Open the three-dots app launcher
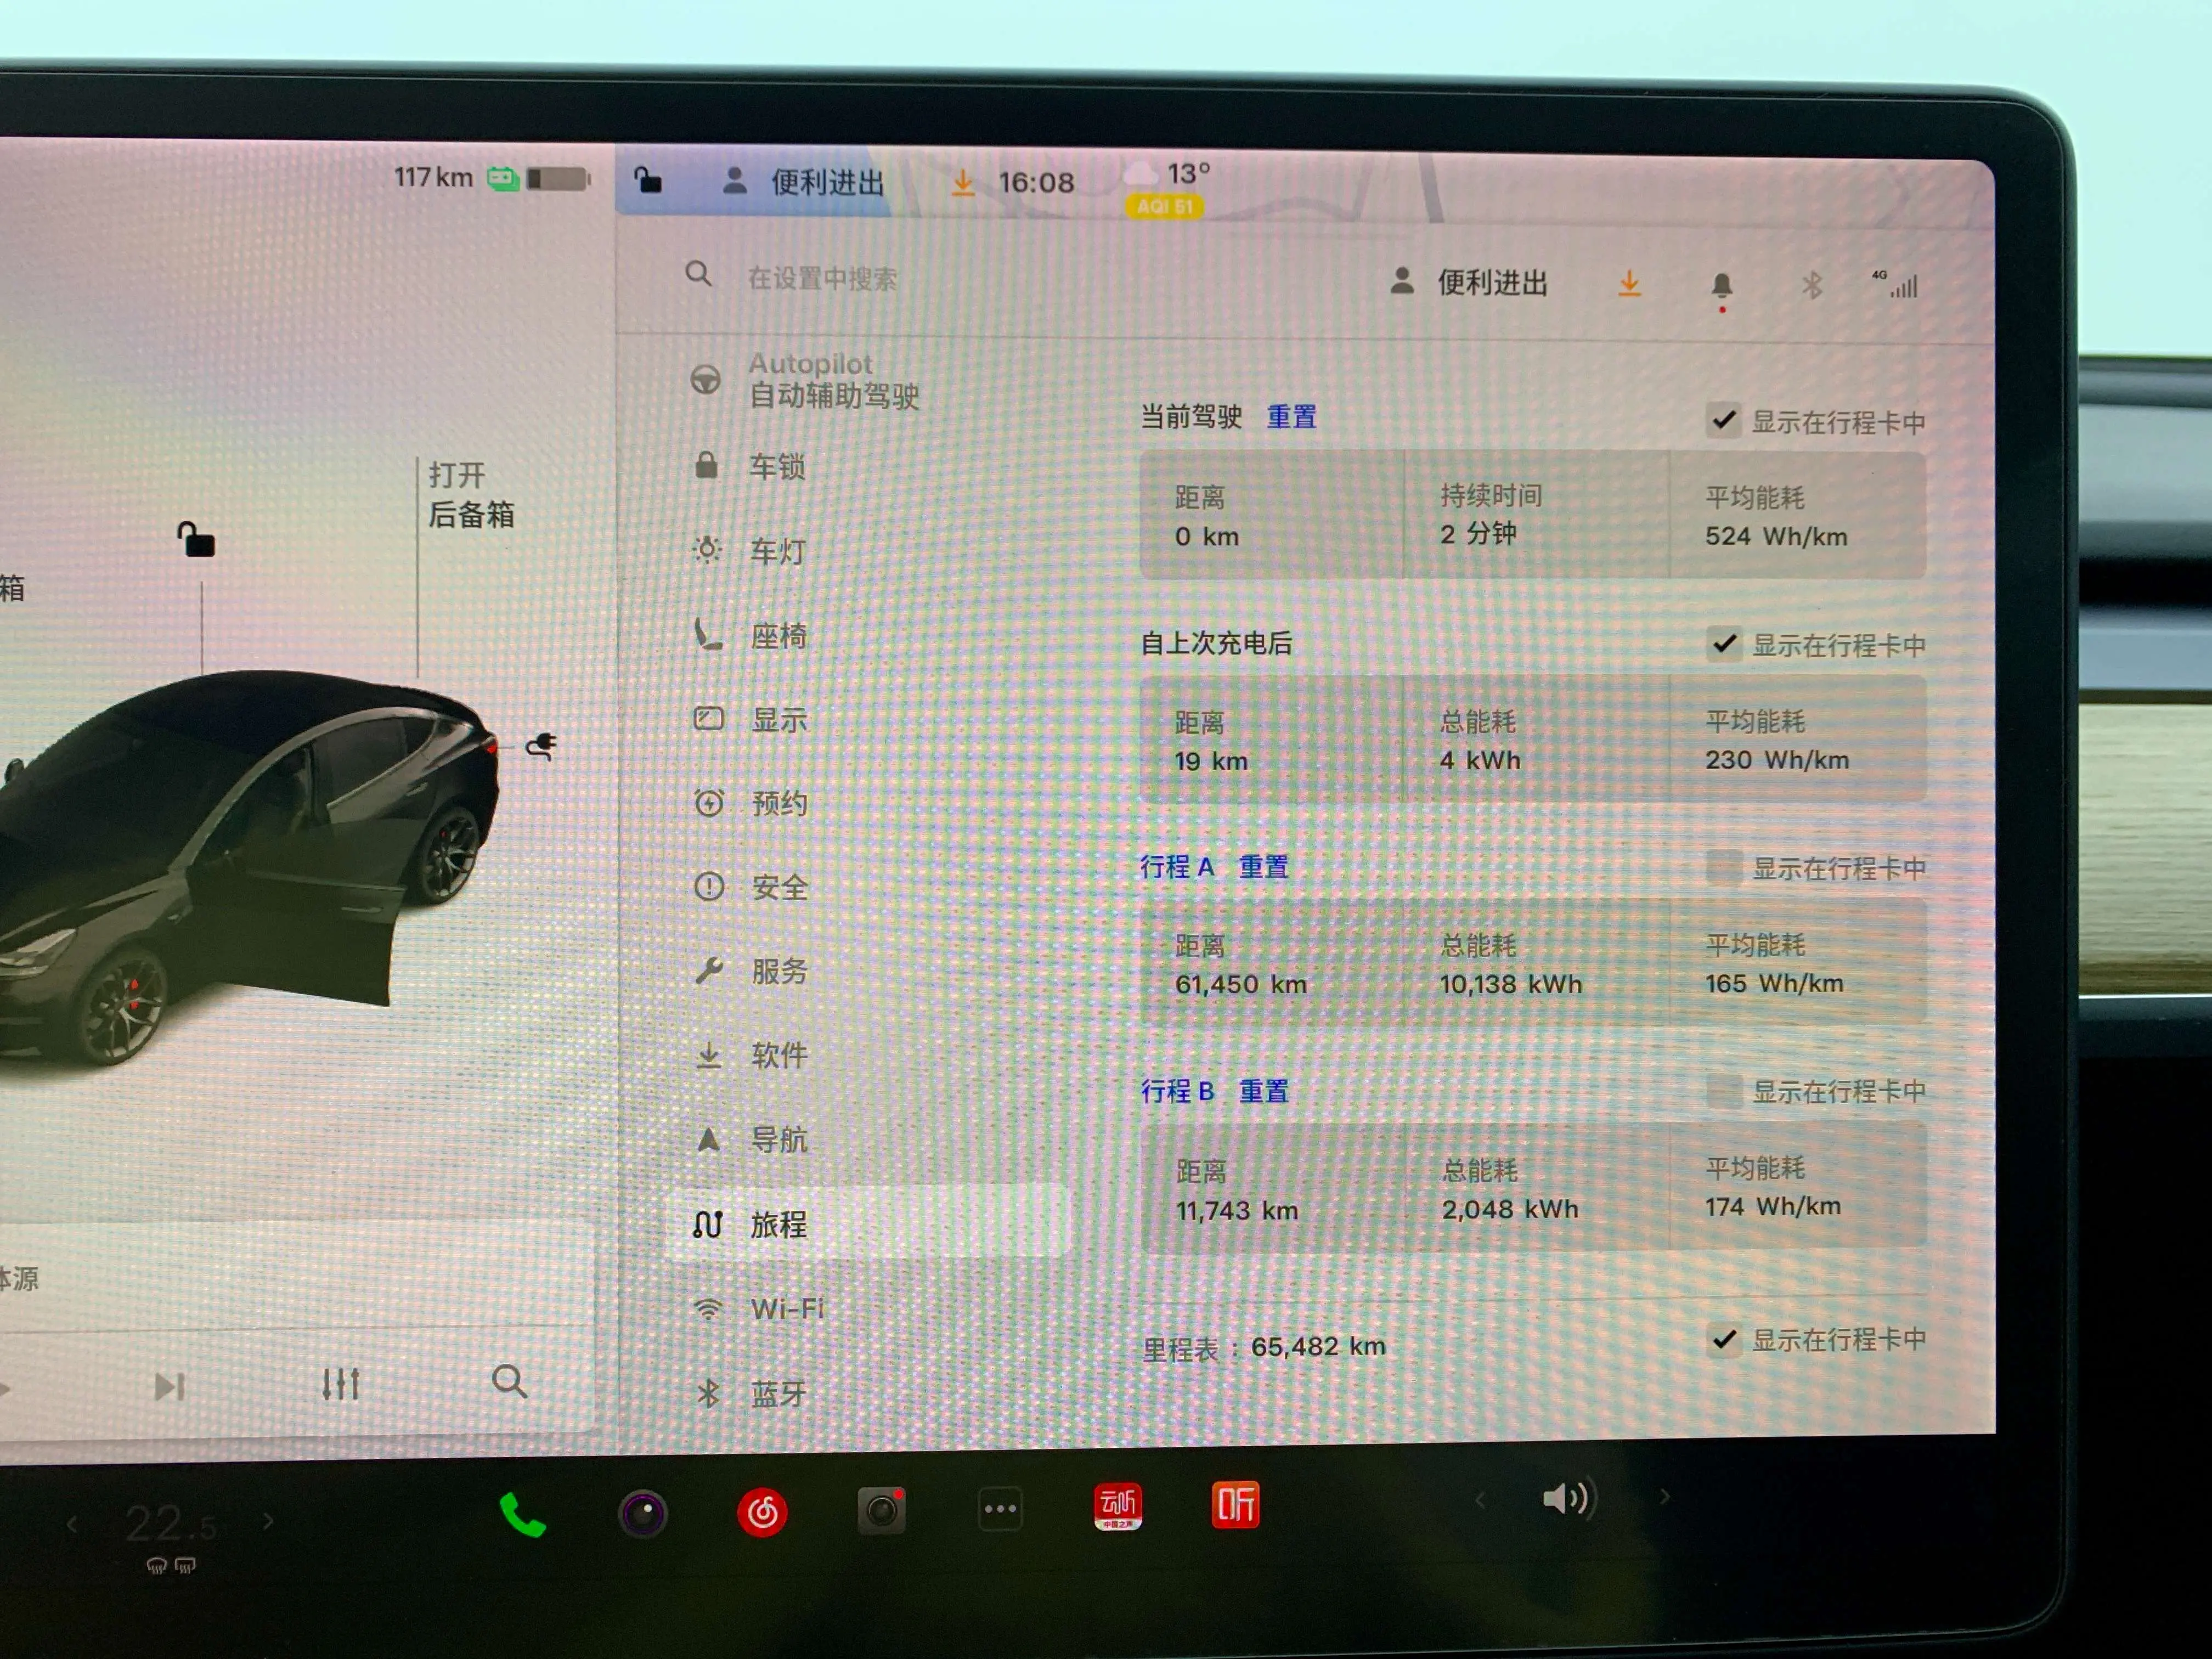Viewport: 2212px width, 1659px height. pos(1000,1509)
